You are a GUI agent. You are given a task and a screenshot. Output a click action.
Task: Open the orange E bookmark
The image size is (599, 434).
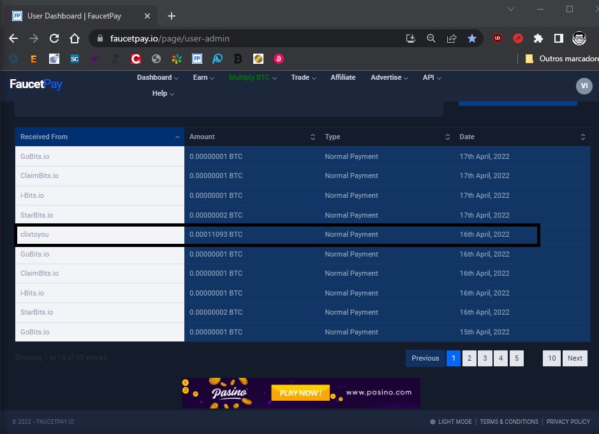(x=34, y=59)
